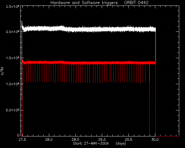Click the 30.0 x-axis tick label
Screen dimensions: 185x148
pyautogui.click(x=155, y=140)
